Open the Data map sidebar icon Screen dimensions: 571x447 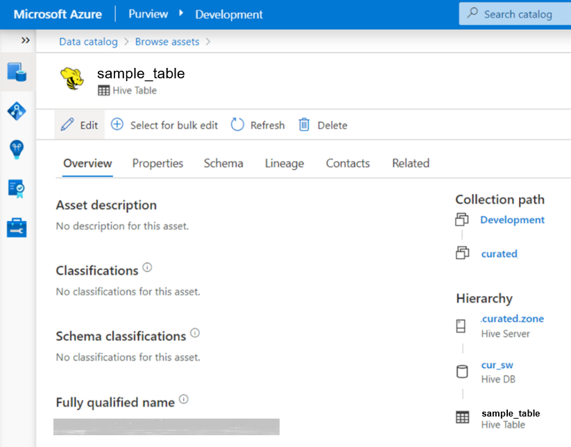(x=17, y=111)
